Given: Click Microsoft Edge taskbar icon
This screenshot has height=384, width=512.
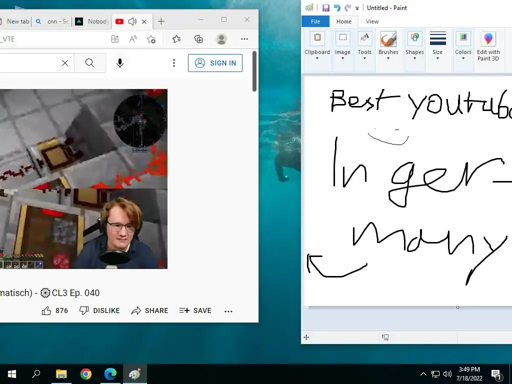Looking at the screenshot, I should coord(110,374).
